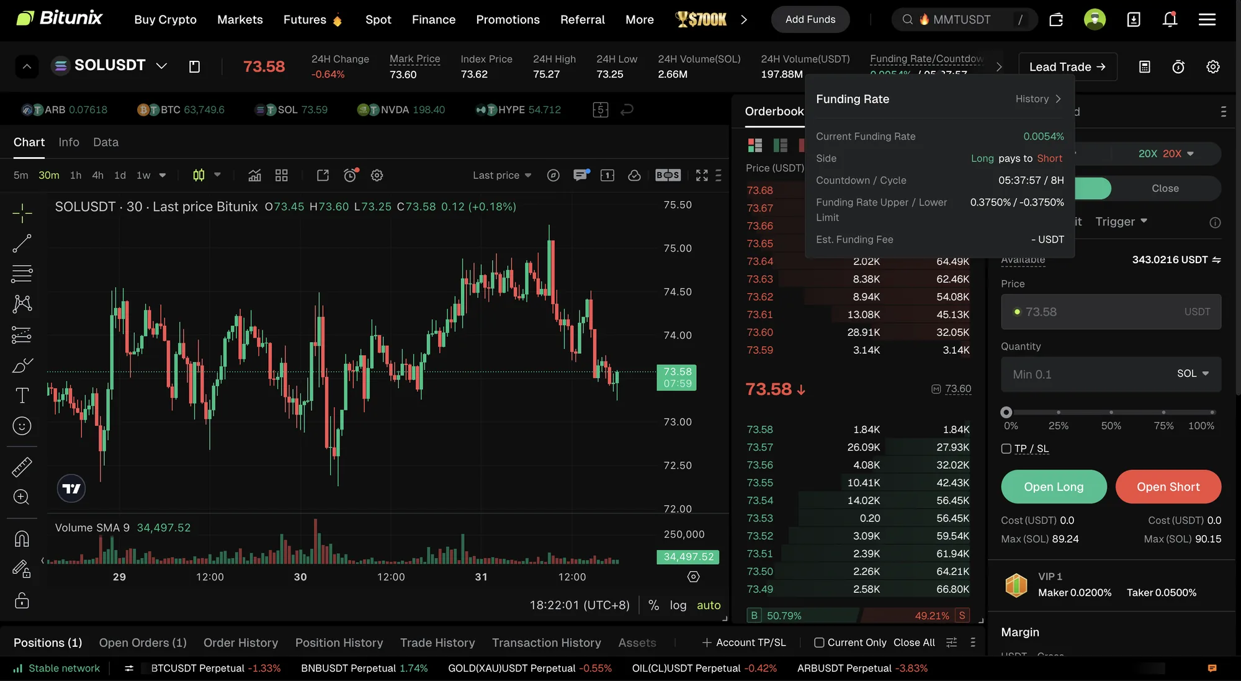1241x681 pixels.
Task: Select the text annotation tool
Action: (x=22, y=395)
